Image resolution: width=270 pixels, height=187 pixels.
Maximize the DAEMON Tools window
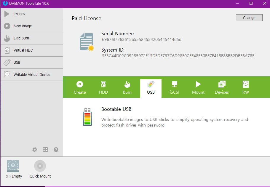(x=251, y=4)
